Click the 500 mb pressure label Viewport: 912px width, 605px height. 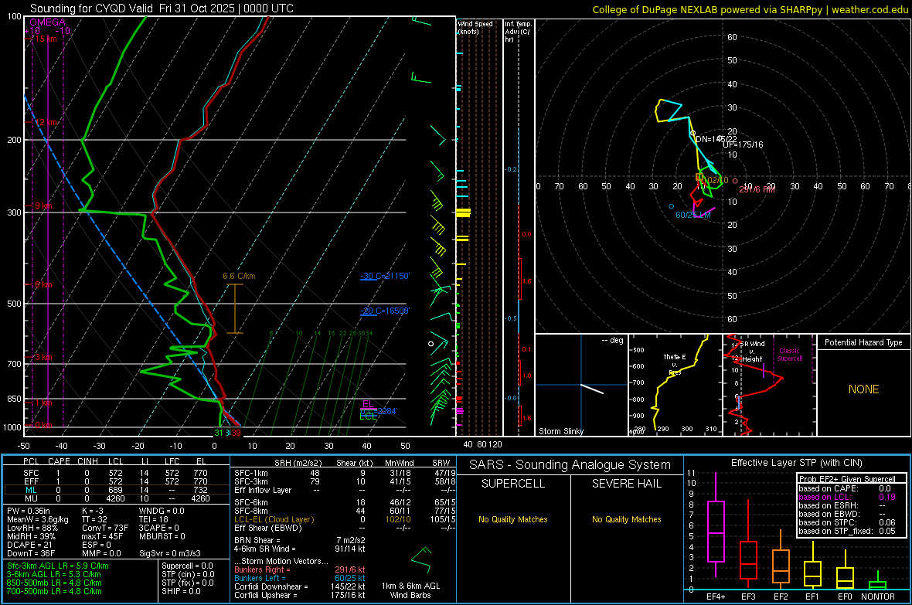click(x=14, y=304)
